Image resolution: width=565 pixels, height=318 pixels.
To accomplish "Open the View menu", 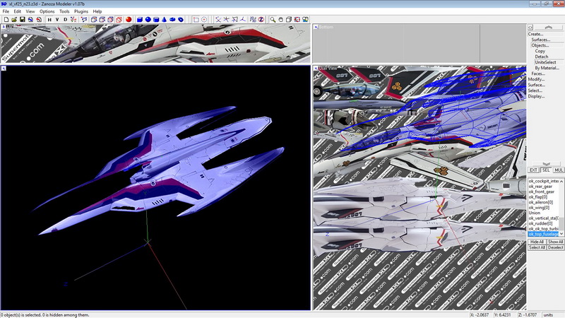I will click(x=30, y=11).
